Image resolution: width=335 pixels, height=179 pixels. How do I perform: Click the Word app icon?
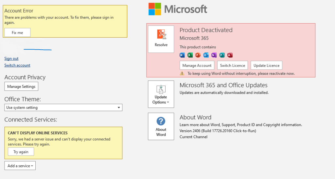tap(182, 55)
